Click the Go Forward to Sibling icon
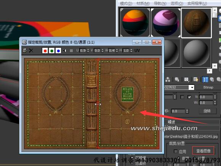Image resolution: width=221 pixels, height=166 pixels. pyautogui.click(x=219, y=80)
